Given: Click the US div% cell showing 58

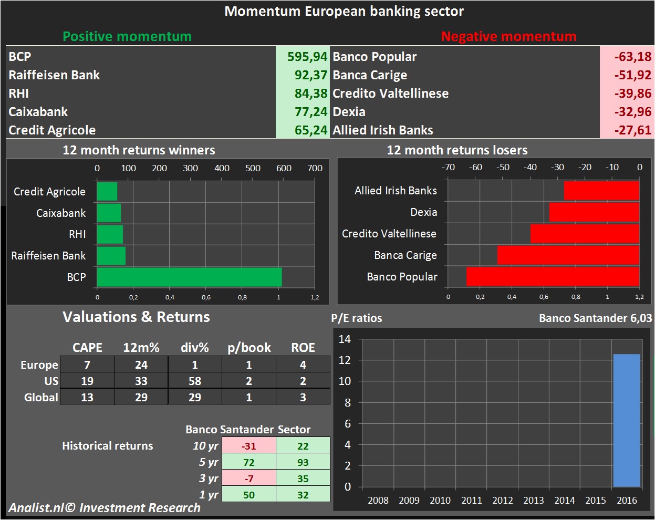Looking at the screenshot, I should point(195,381).
